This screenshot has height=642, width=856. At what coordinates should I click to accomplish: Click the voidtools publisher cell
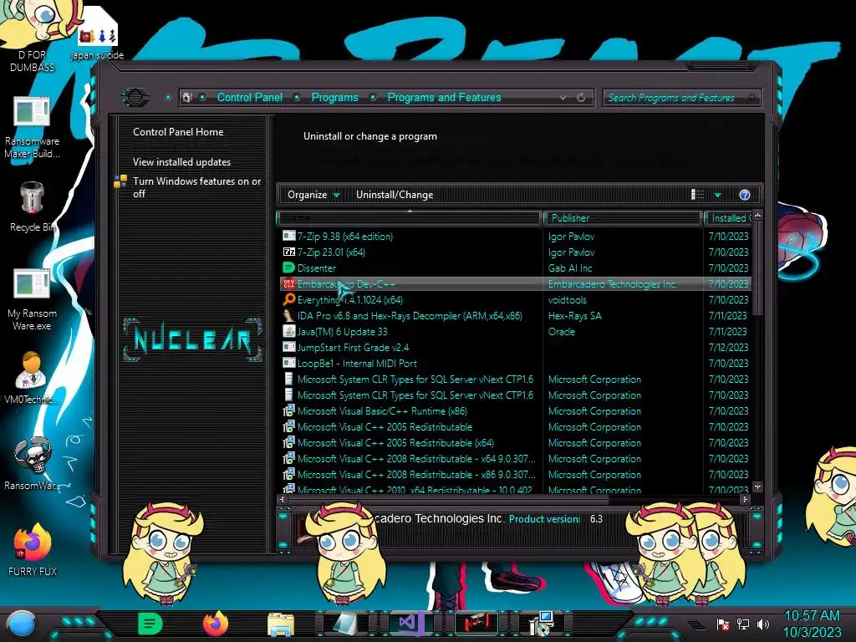(568, 300)
